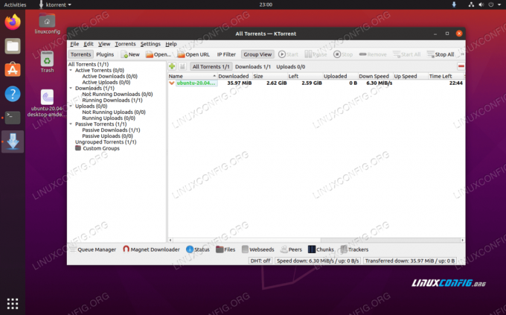506x315 pixels.
Task: Open the File menu
Action: (74, 44)
